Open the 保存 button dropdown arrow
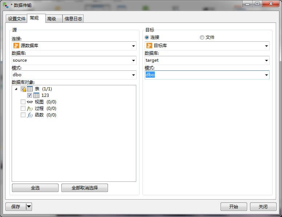 coord(29,207)
